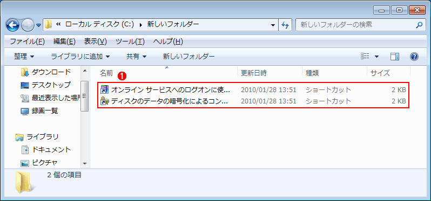
Task: Open the recent pages dropdown arrow
Action: 38,25
